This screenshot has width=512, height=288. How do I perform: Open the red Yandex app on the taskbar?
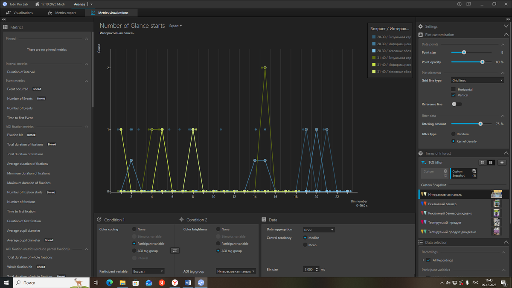[162, 282]
